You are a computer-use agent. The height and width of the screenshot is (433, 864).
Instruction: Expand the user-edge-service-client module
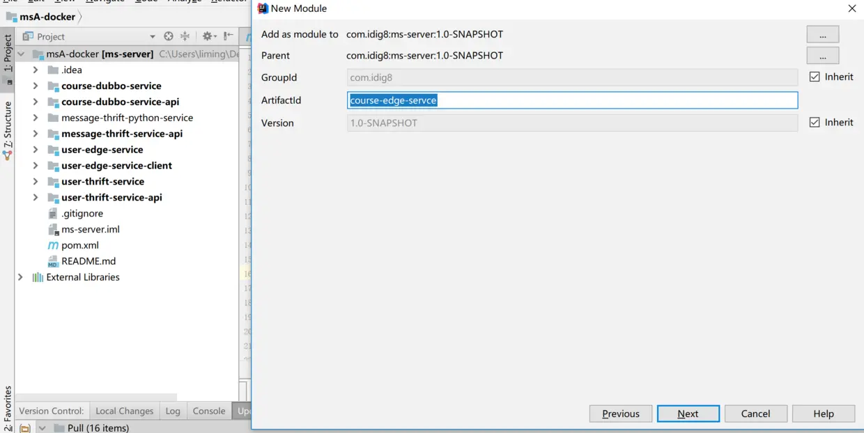point(36,166)
